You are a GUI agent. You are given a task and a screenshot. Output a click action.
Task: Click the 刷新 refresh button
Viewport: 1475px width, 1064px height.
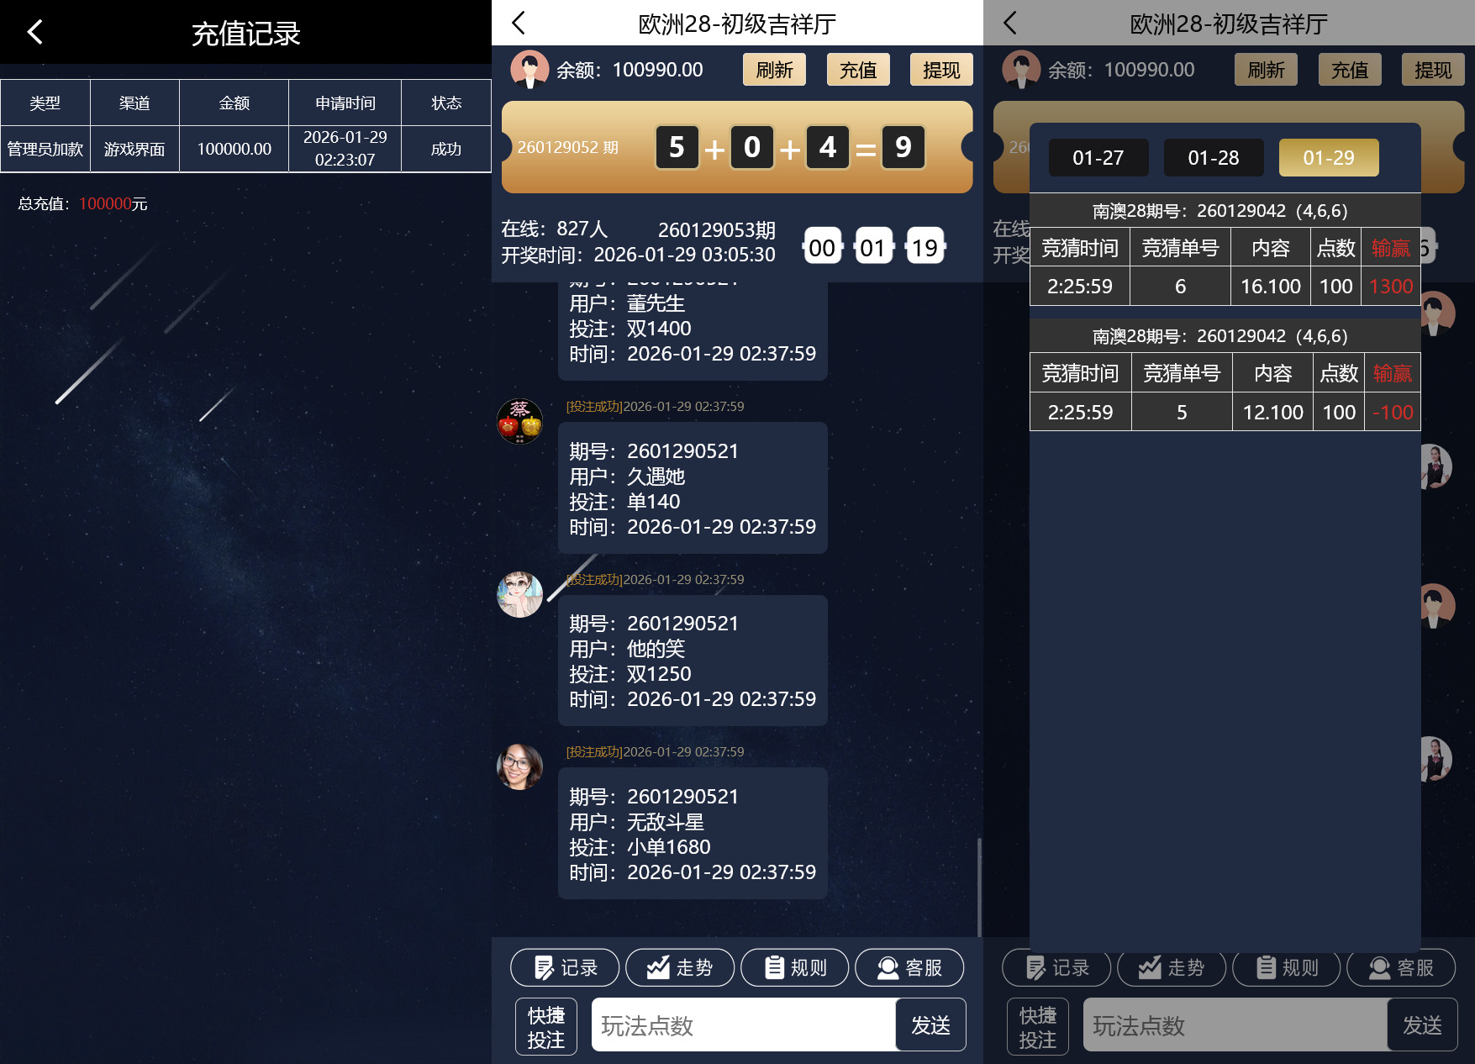tap(773, 70)
